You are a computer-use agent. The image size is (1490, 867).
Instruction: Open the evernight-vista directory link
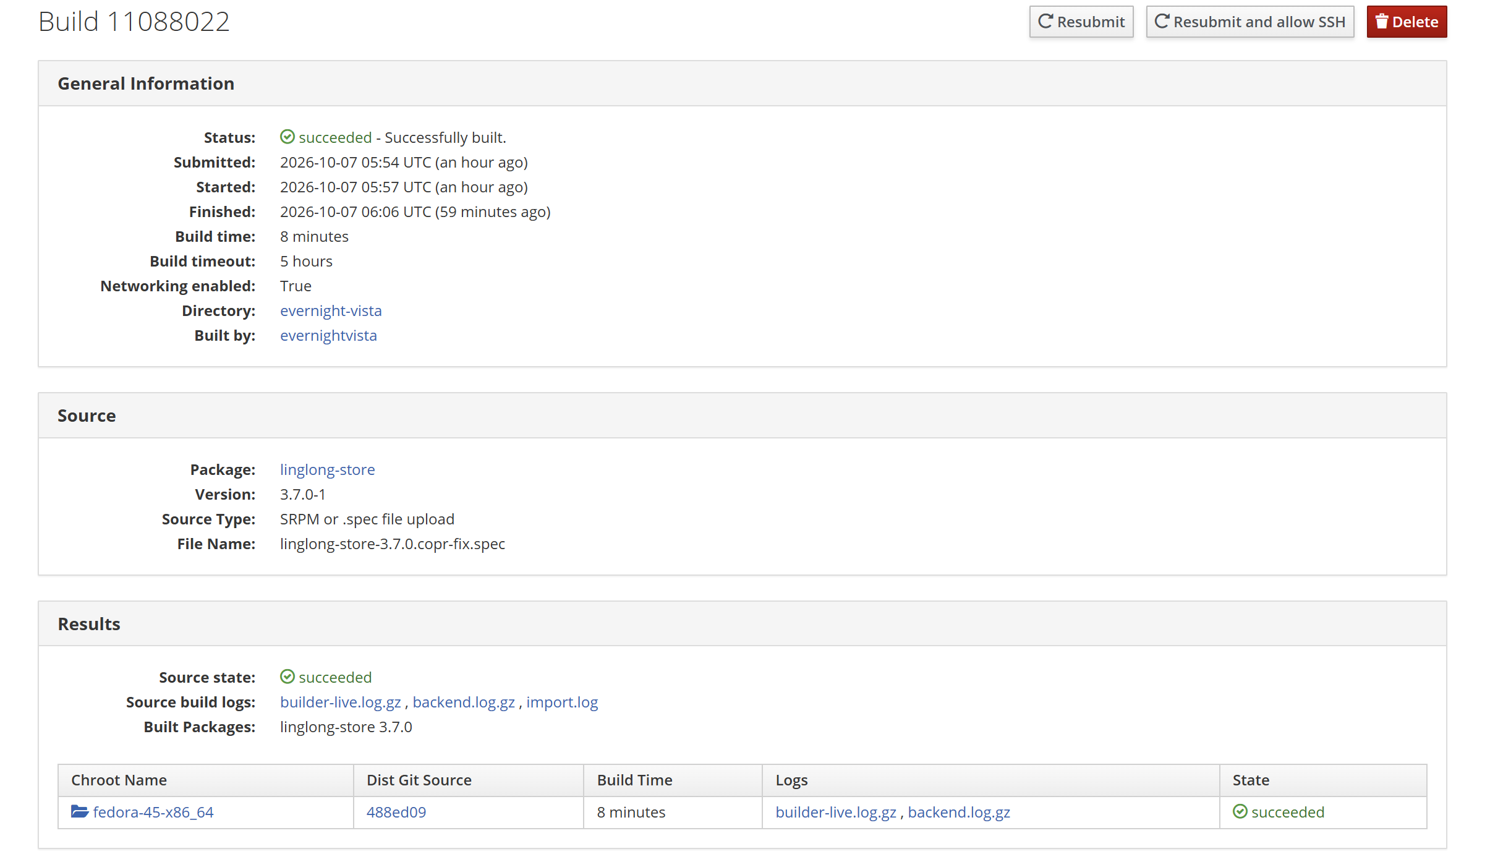click(331, 310)
